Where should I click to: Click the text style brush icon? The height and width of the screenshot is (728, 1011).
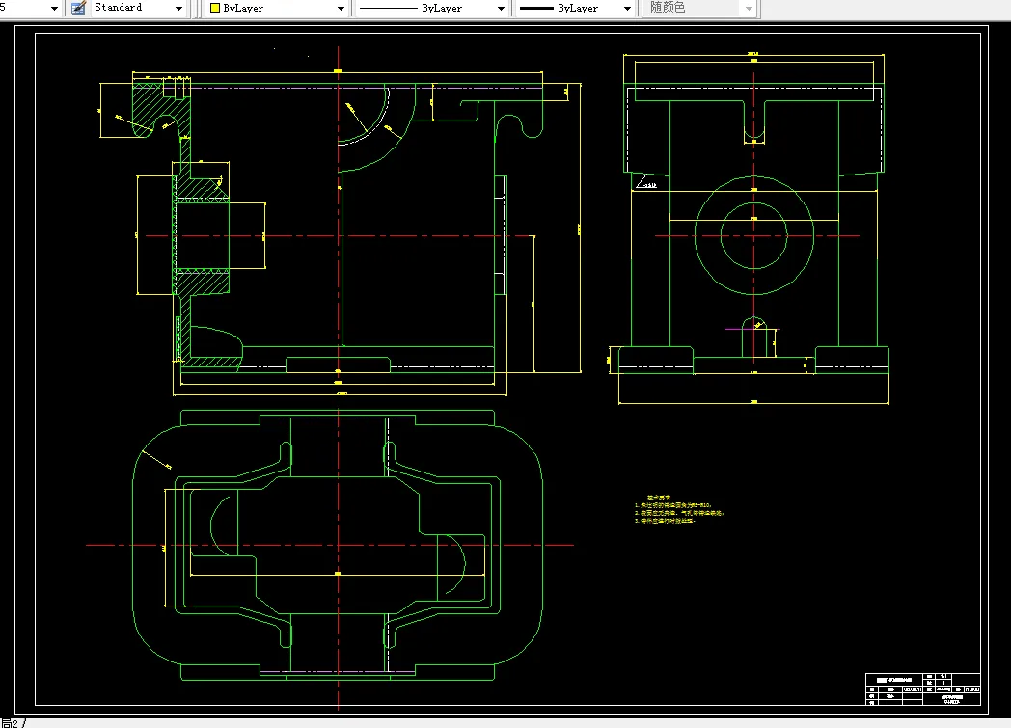79,9
